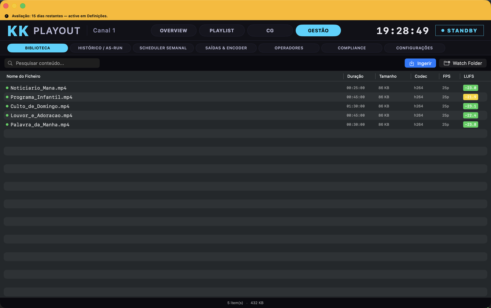Image resolution: width=491 pixels, height=308 pixels.
Task: Sort by LUFS column header
Action: coord(469,76)
